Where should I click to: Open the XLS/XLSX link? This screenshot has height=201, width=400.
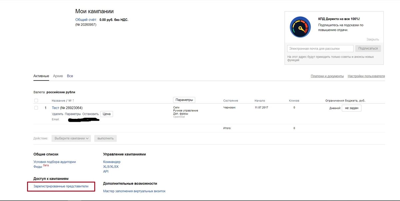[111, 167]
